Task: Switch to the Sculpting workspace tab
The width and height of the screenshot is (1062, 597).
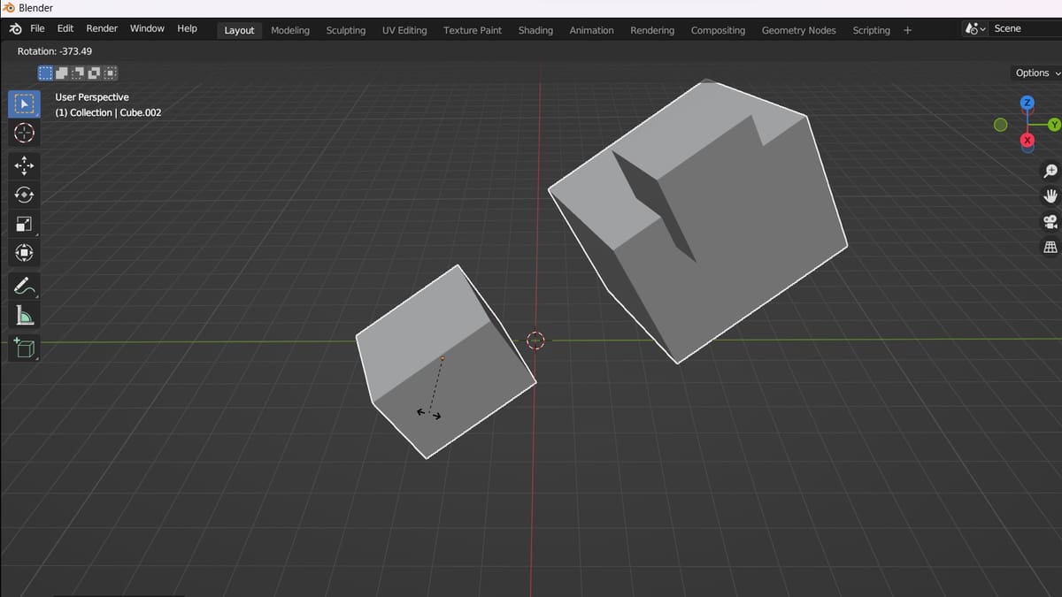Action: click(x=345, y=30)
